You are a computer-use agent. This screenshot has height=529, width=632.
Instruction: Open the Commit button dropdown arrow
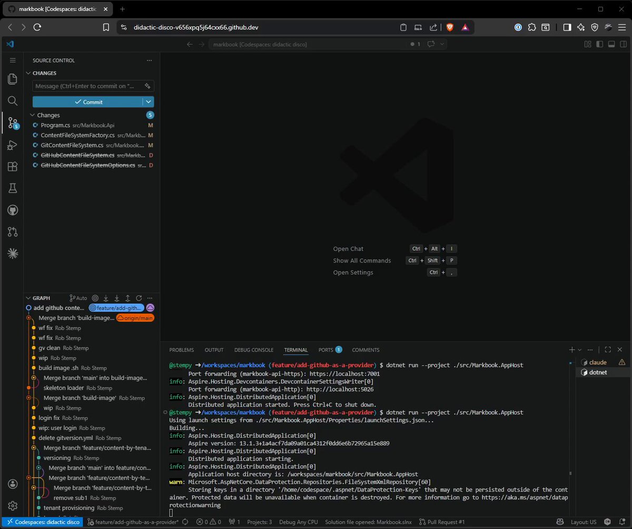[x=149, y=102]
